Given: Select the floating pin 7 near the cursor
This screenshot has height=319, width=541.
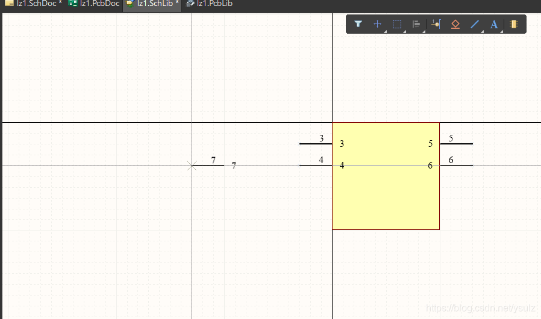Looking at the screenshot, I should [208, 165].
